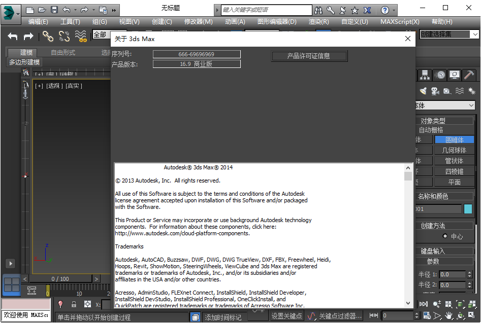Image resolution: width=481 pixels, height=323 pixels.
Task: Open the Help menu dropdown arrow
Action: click(394, 11)
